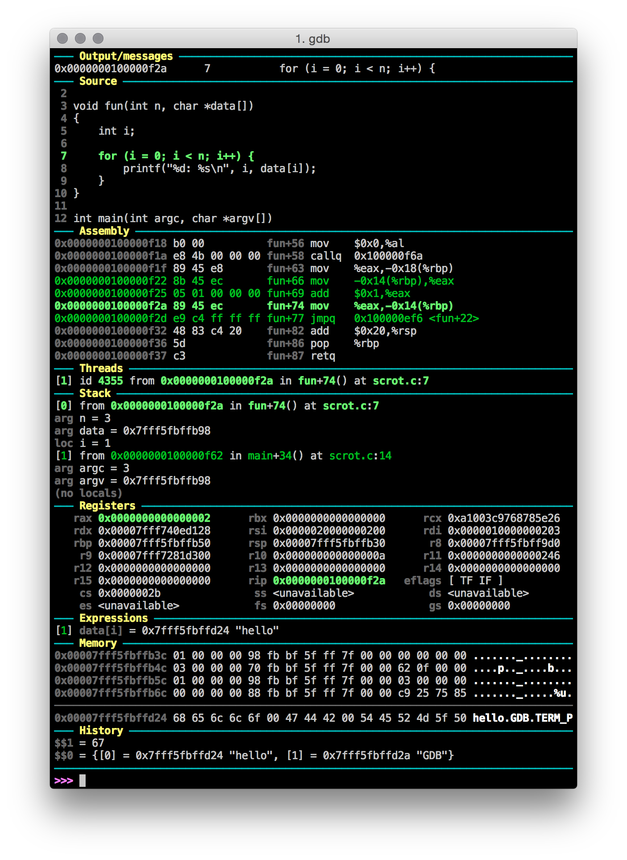Click history entry '$$1 = 67'
Screen dimensions: 627x860
coord(79,743)
